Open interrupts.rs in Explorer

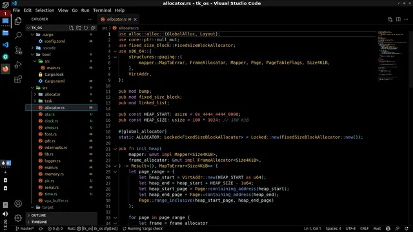[55, 148]
